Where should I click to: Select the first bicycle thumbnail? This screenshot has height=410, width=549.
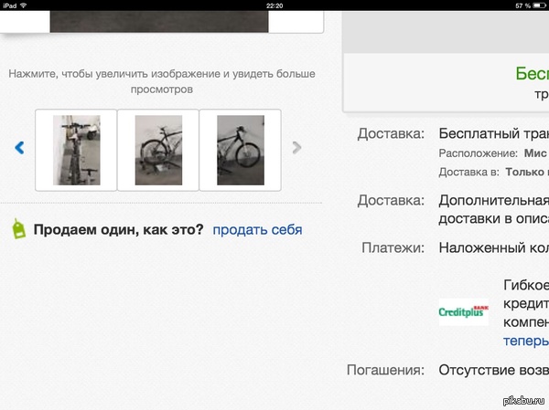click(76, 150)
